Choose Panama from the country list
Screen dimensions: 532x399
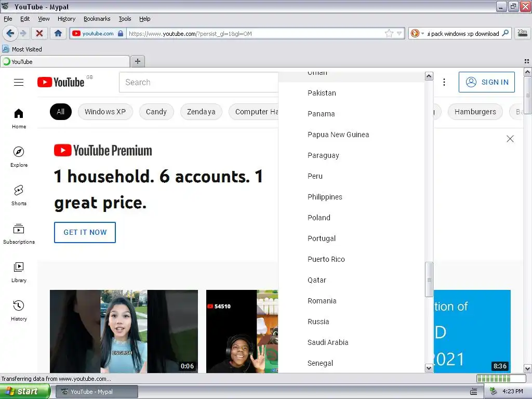[x=351, y=114]
